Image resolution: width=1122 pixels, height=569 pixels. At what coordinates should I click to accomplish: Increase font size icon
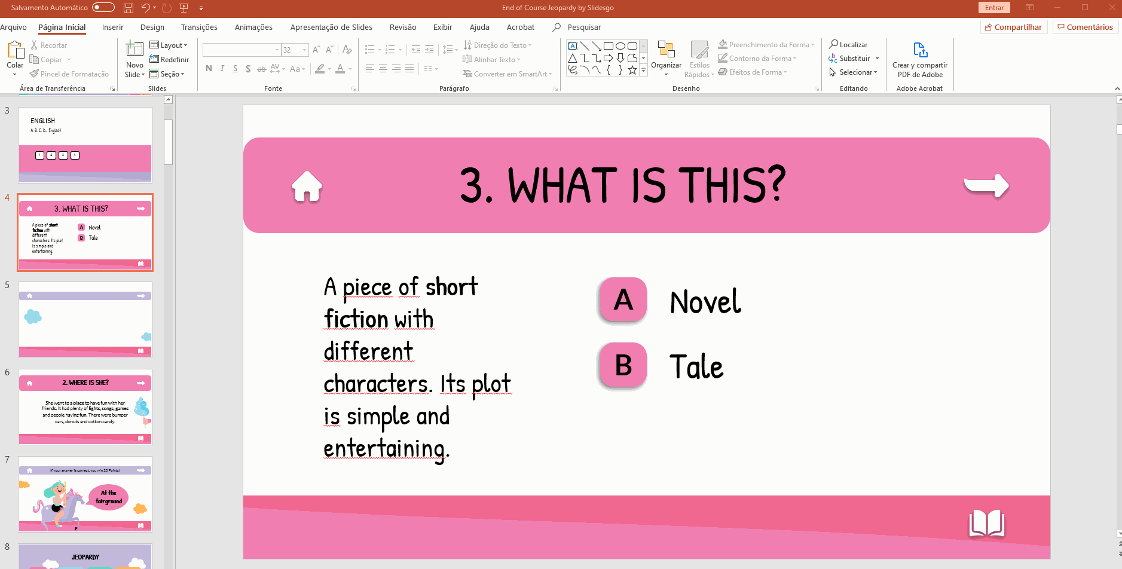click(x=316, y=50)
